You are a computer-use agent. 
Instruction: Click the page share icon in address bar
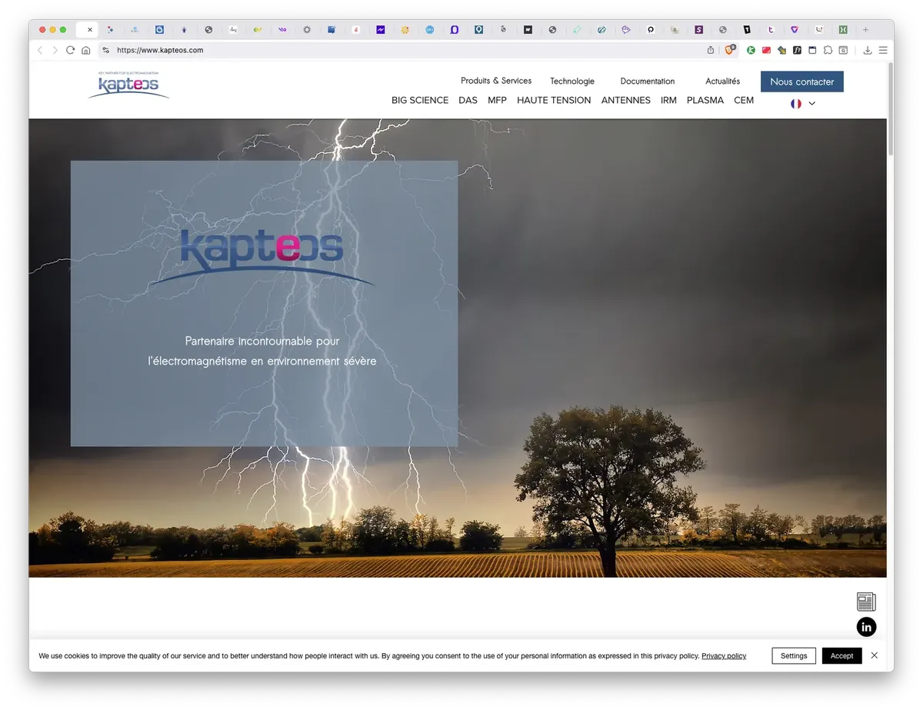click(x=711, y=50)
